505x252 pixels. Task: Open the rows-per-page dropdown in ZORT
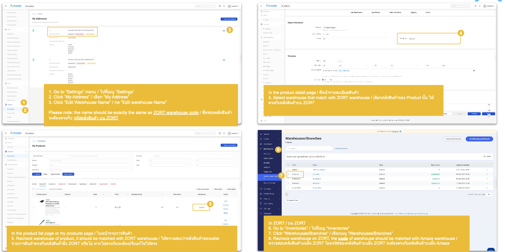(490, 194)
